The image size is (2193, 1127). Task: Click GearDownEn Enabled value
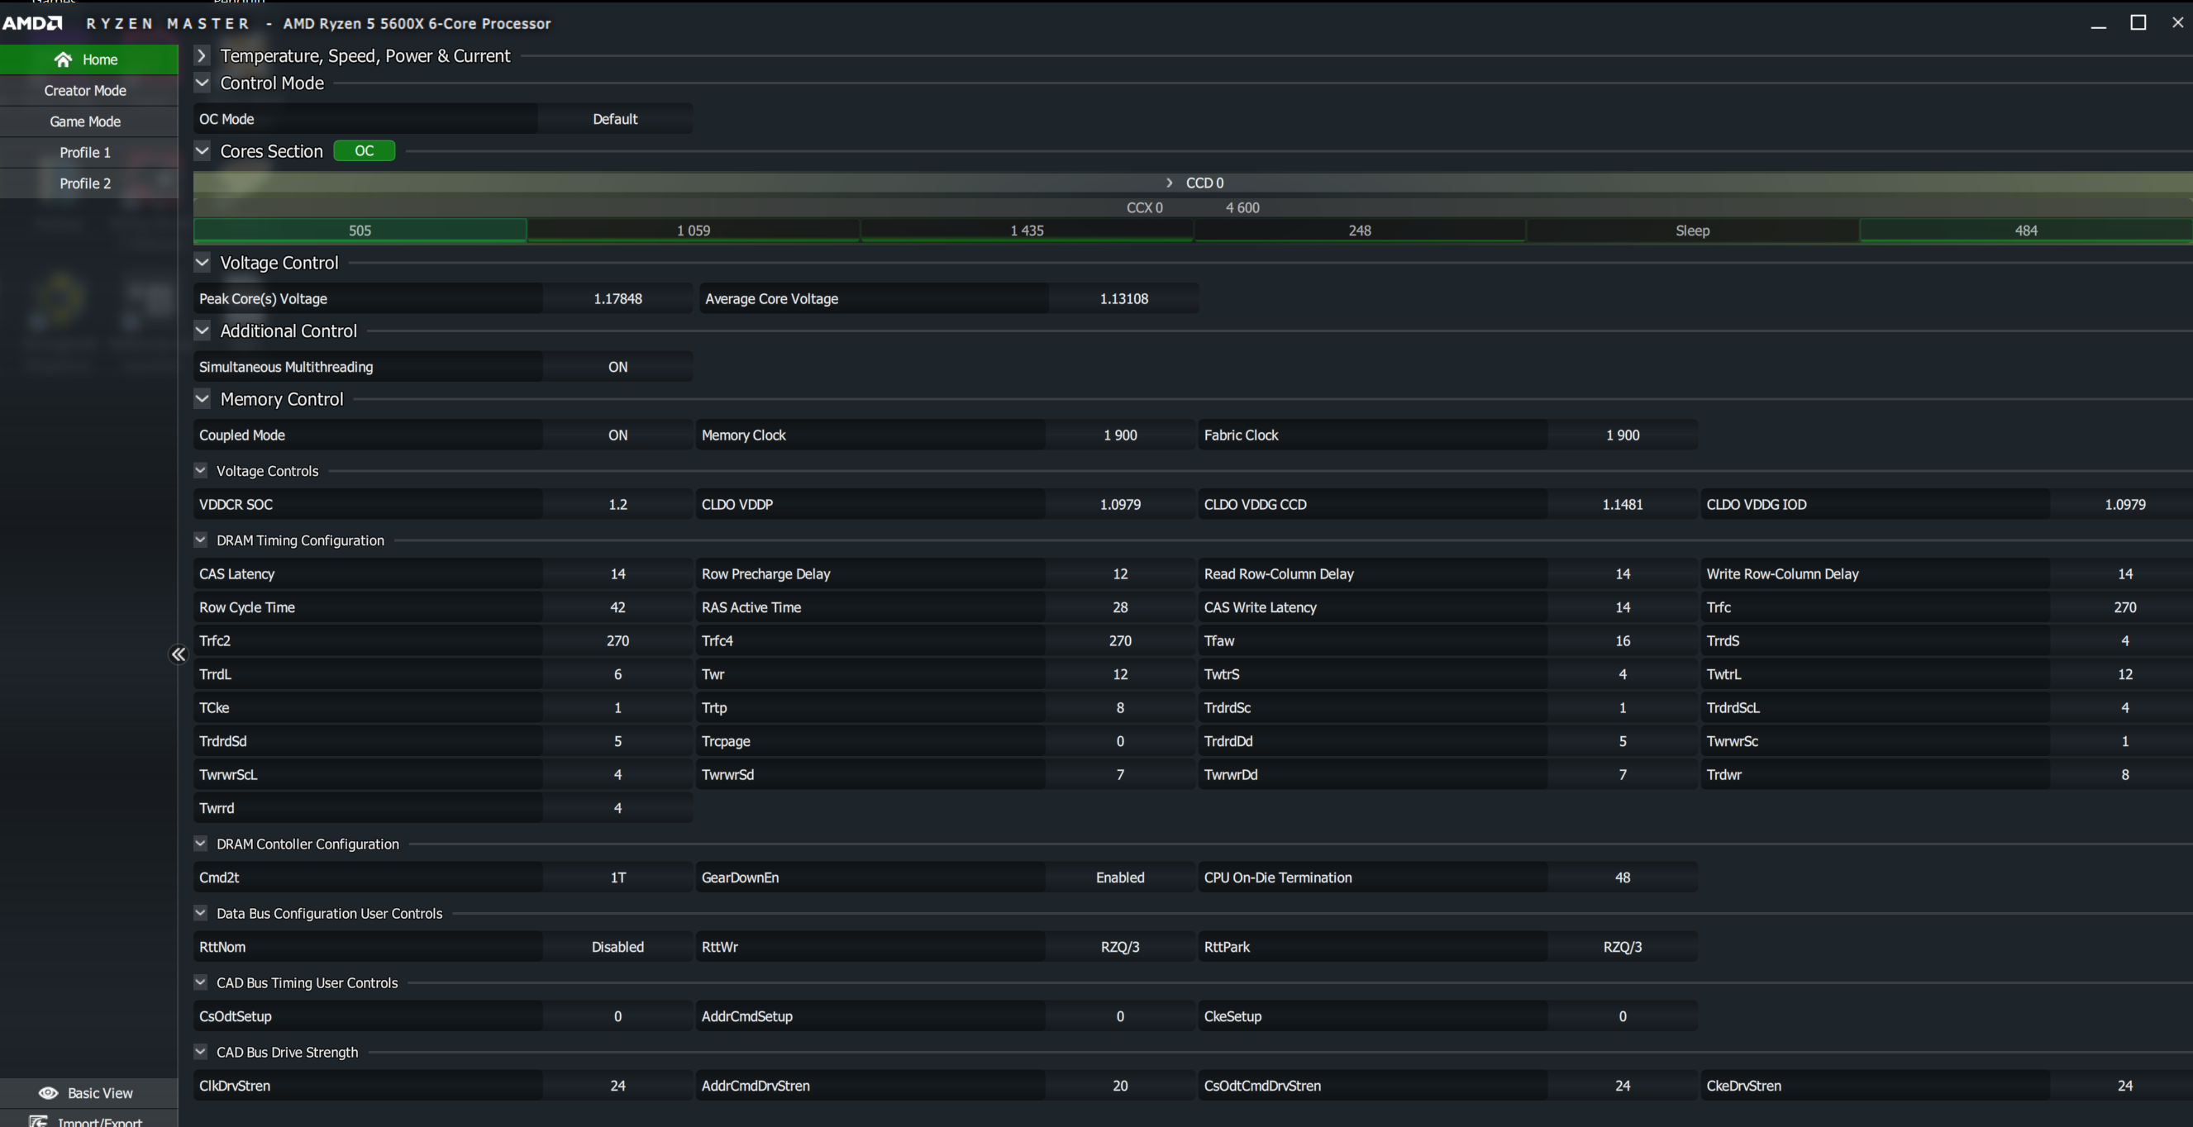[1120, 877]
